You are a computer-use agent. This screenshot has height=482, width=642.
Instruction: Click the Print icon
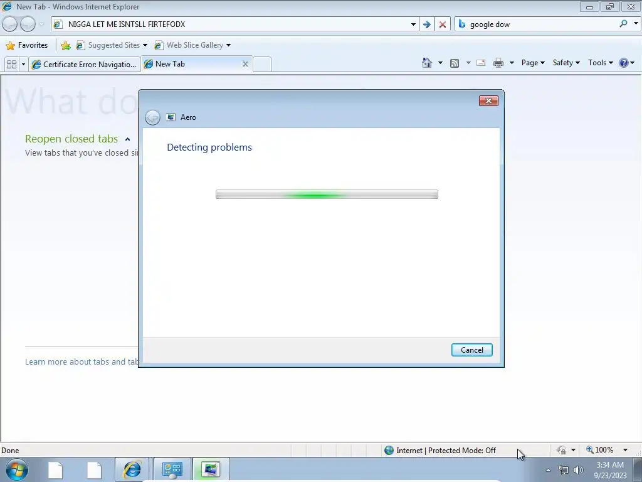pos(498,63)
